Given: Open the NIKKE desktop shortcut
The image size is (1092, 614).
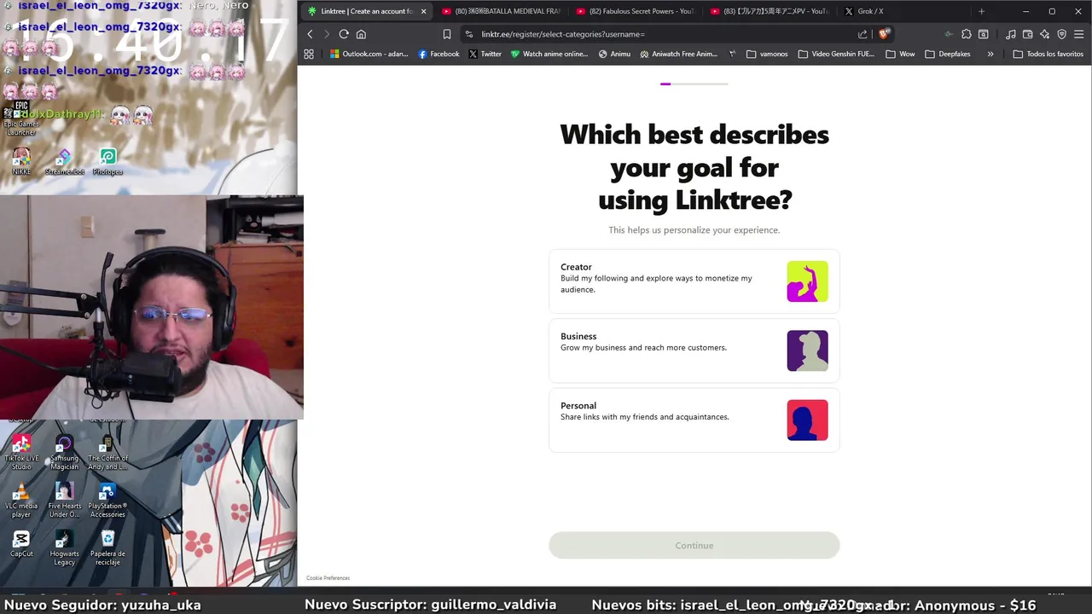Looking at the screenshot, I should tap(21, 161).
